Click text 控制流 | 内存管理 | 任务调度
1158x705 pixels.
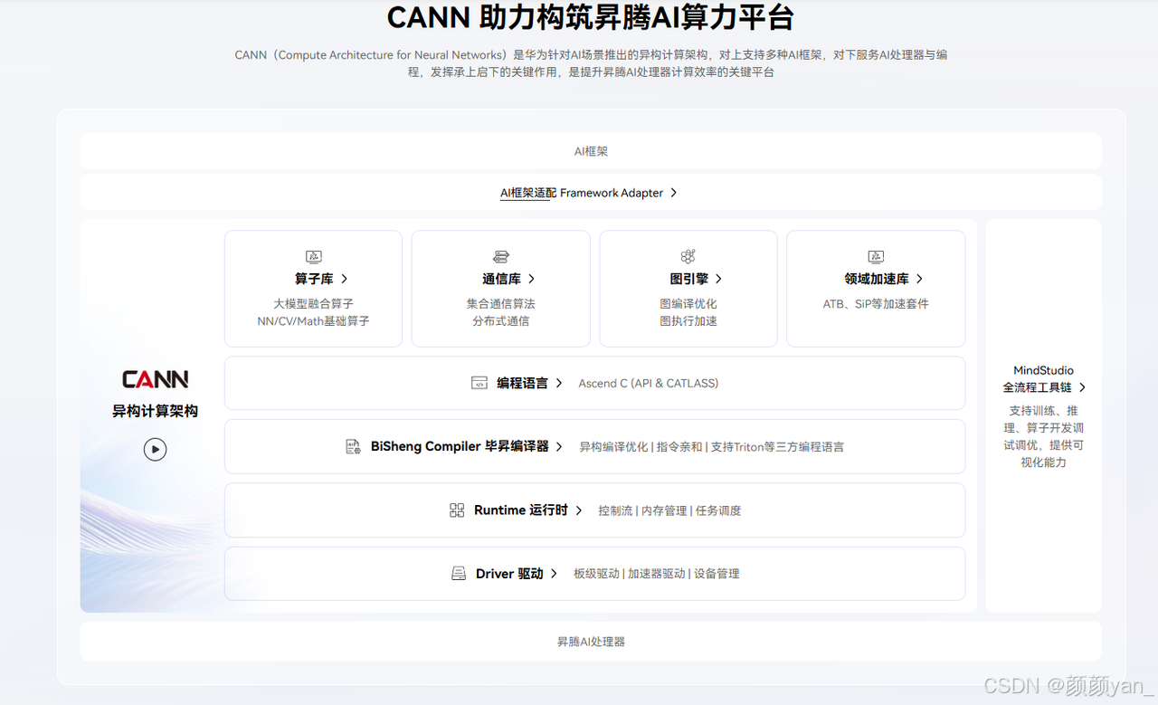coord(669,511)
